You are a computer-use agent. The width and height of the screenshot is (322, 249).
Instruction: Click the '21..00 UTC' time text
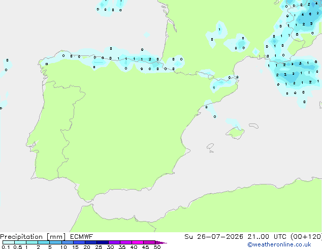pos(268,237)
